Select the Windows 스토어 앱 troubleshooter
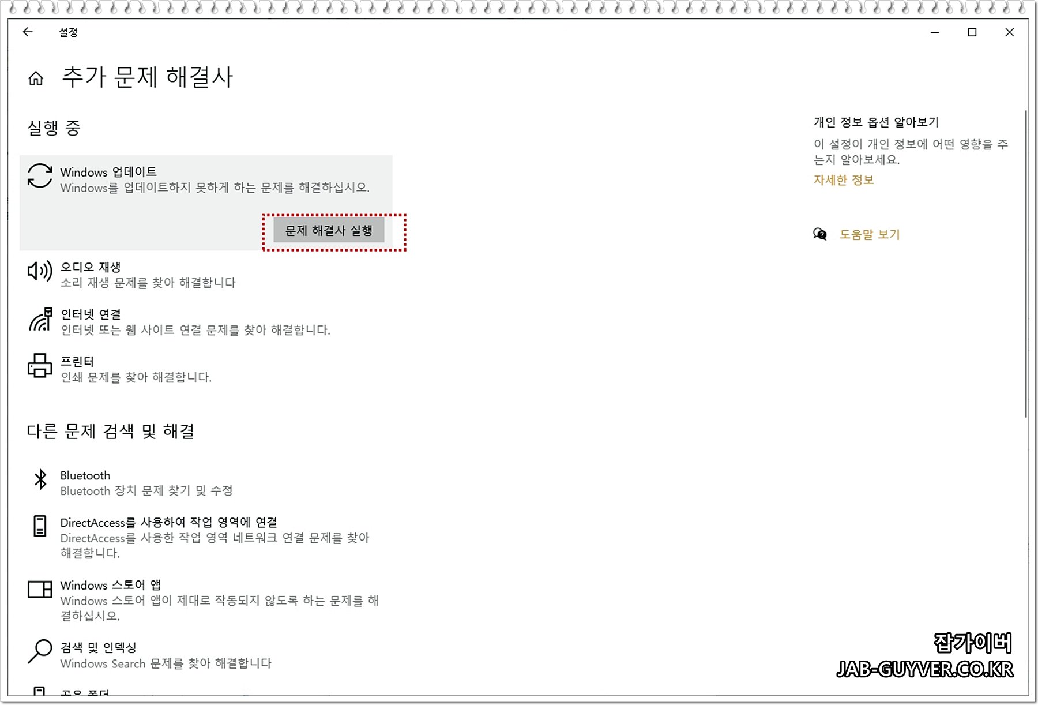 111,586
